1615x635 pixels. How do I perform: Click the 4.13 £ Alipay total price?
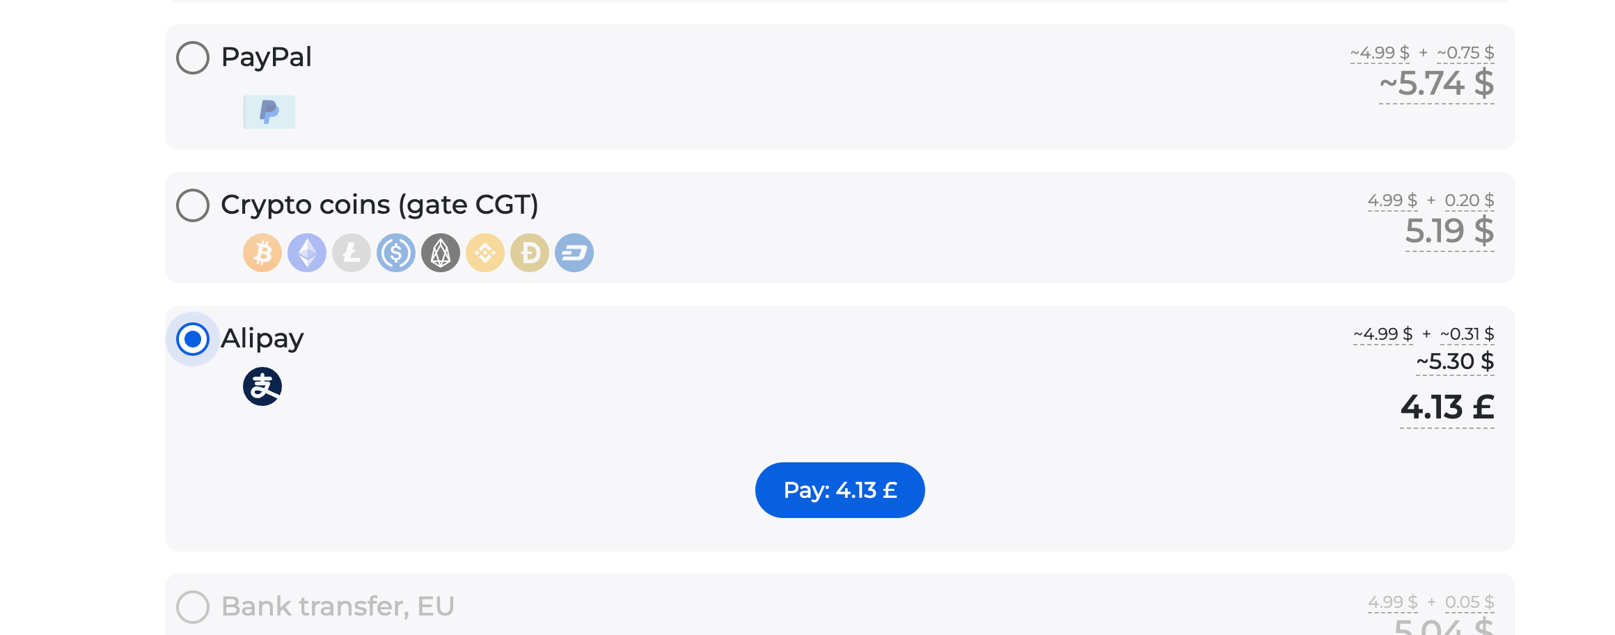coord(1447,407)
